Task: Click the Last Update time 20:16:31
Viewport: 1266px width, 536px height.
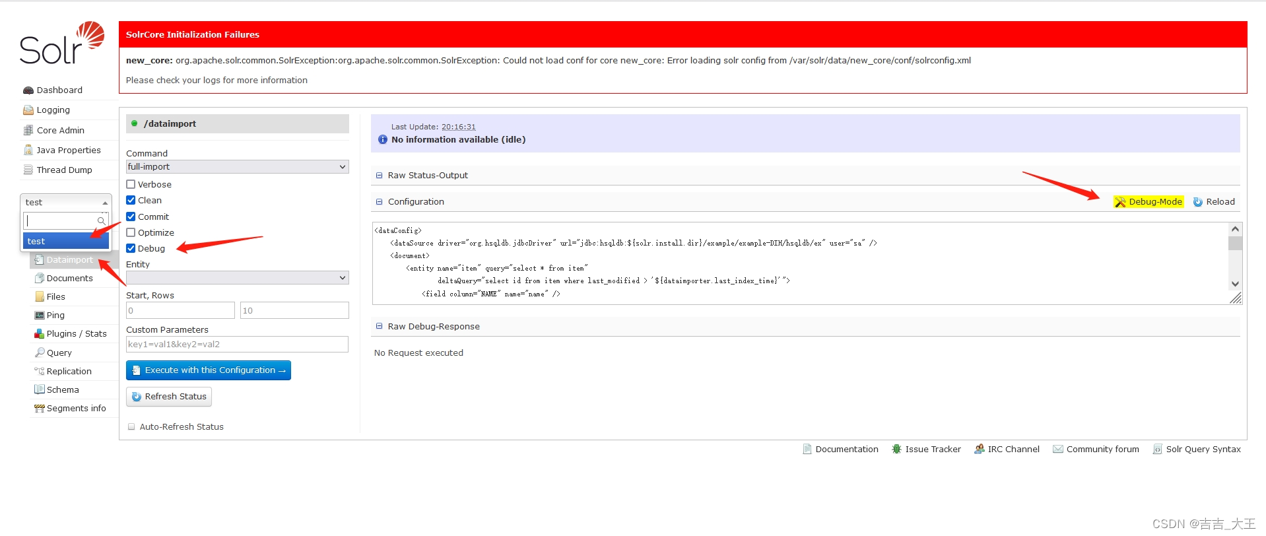Action: (x=458, y=127)
